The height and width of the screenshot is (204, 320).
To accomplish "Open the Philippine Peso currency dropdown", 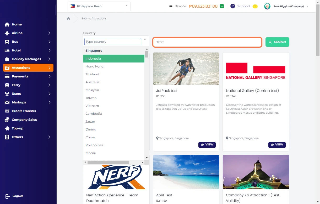I will coord(99,6).
